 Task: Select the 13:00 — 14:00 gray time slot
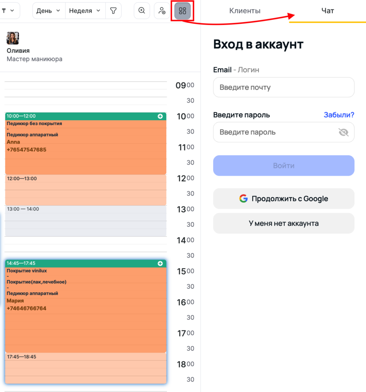(x=85, y=221)
